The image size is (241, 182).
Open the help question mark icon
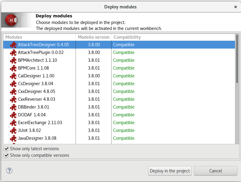point(9,171)
